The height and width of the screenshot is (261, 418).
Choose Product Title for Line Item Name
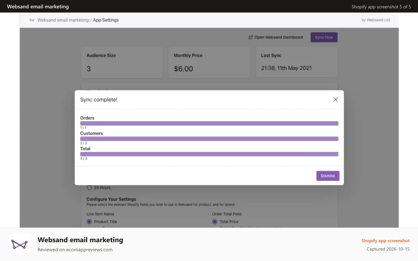coord(89,222)
